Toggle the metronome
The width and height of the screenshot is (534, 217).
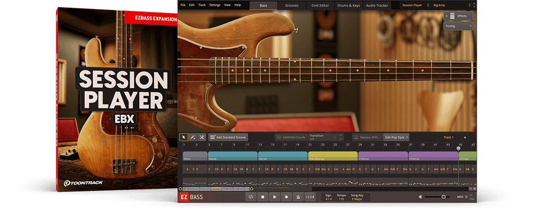coord(298,197)
